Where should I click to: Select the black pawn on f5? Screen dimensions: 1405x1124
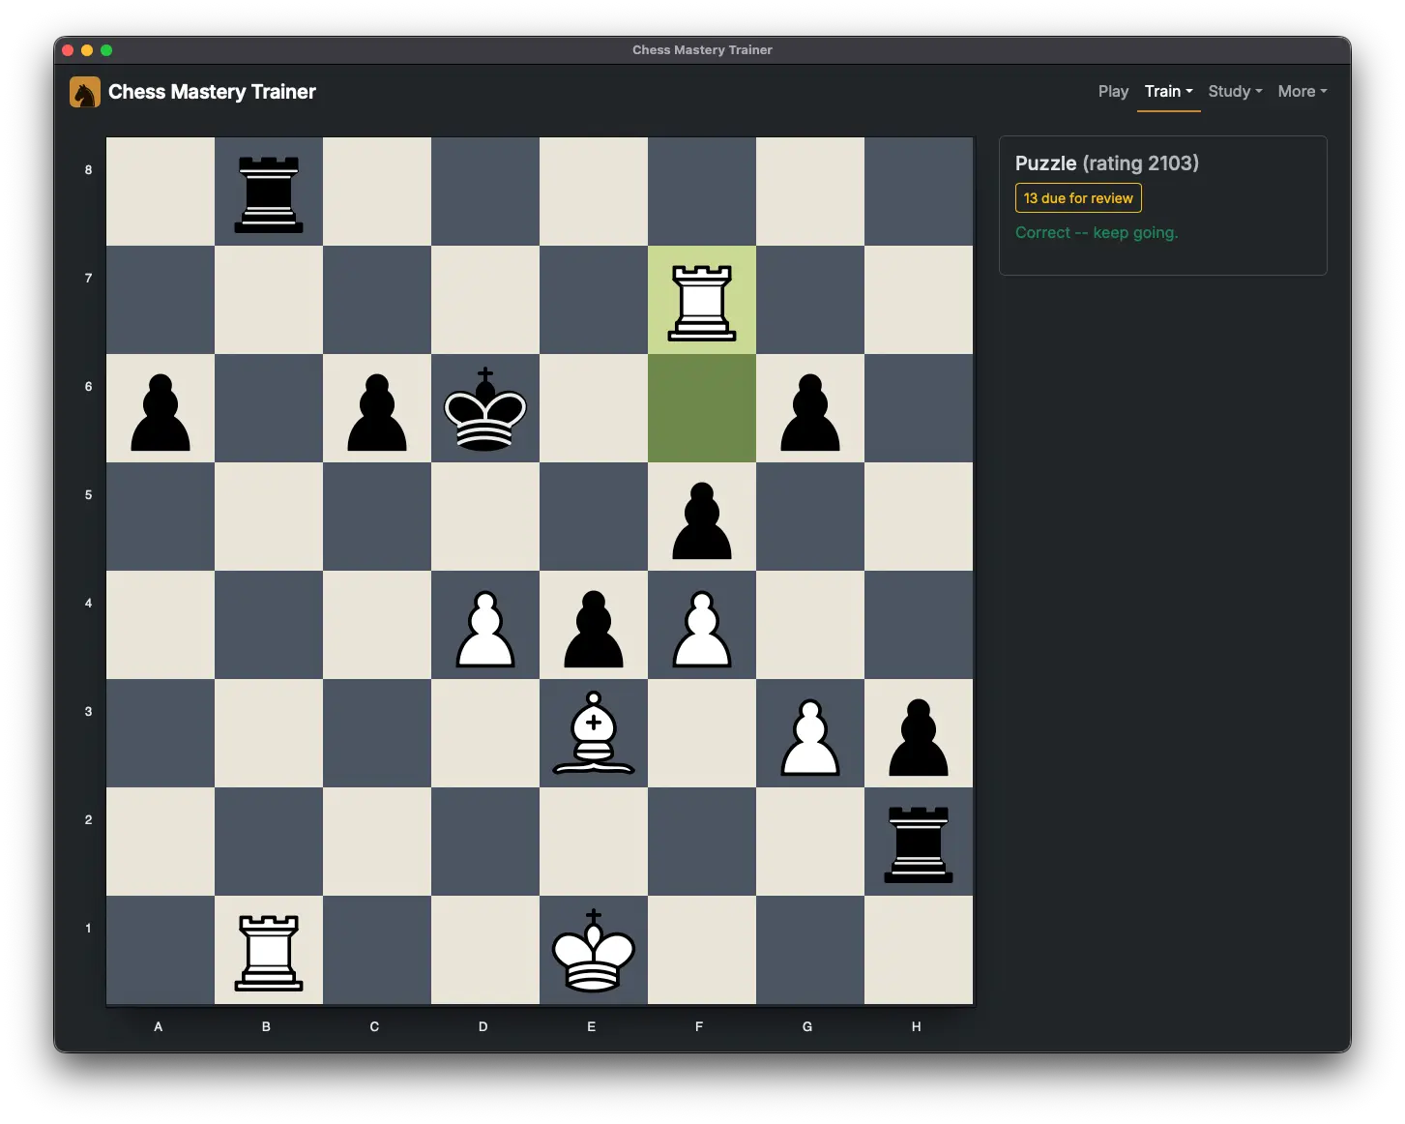702,520
